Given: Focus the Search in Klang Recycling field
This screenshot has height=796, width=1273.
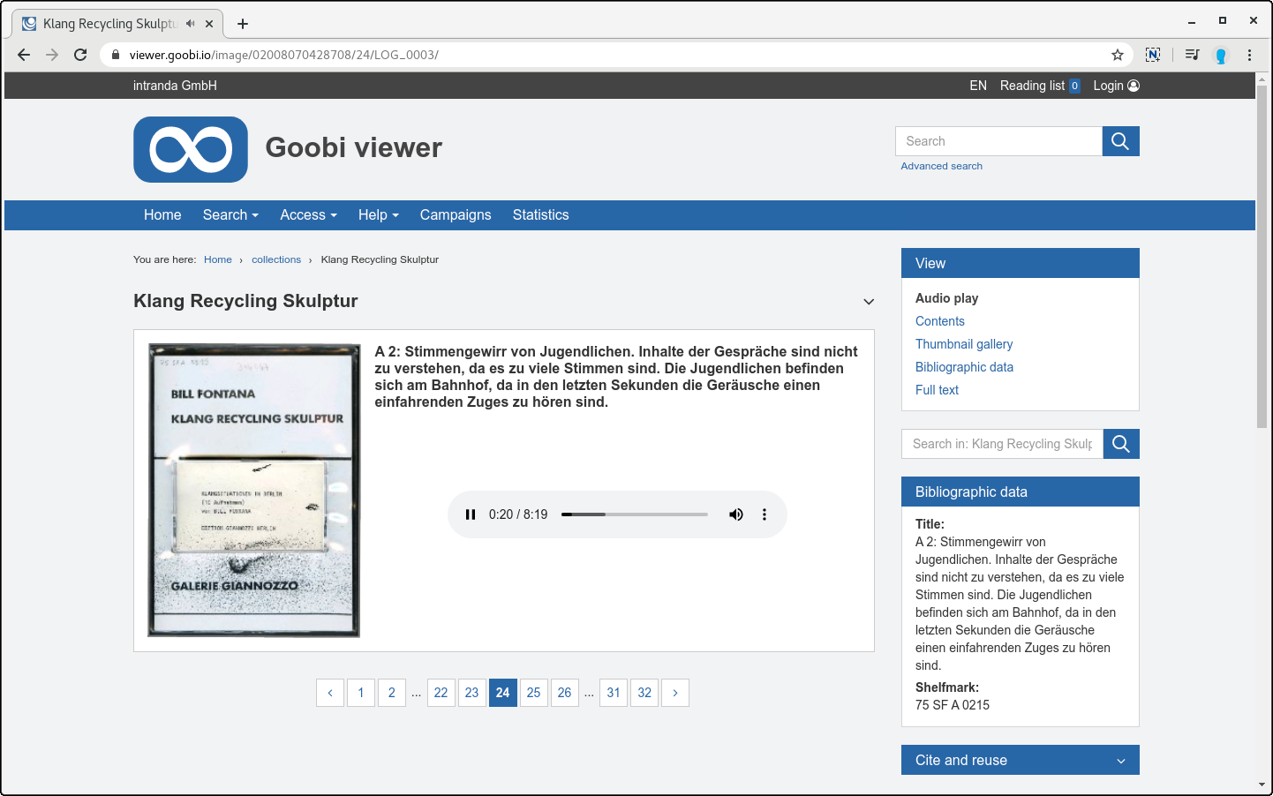Looking at the screenshot, I should coord(1002,444).
